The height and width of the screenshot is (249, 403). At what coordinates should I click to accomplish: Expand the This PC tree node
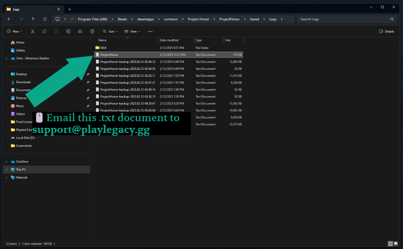tap(7, 170)
